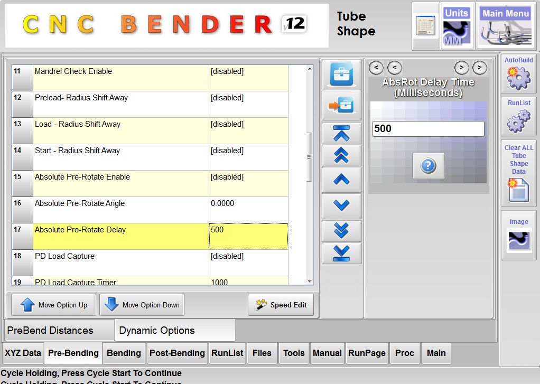Click the far-left previous arrow button
This screenshot has width=540, height=384.
point(376,68)
